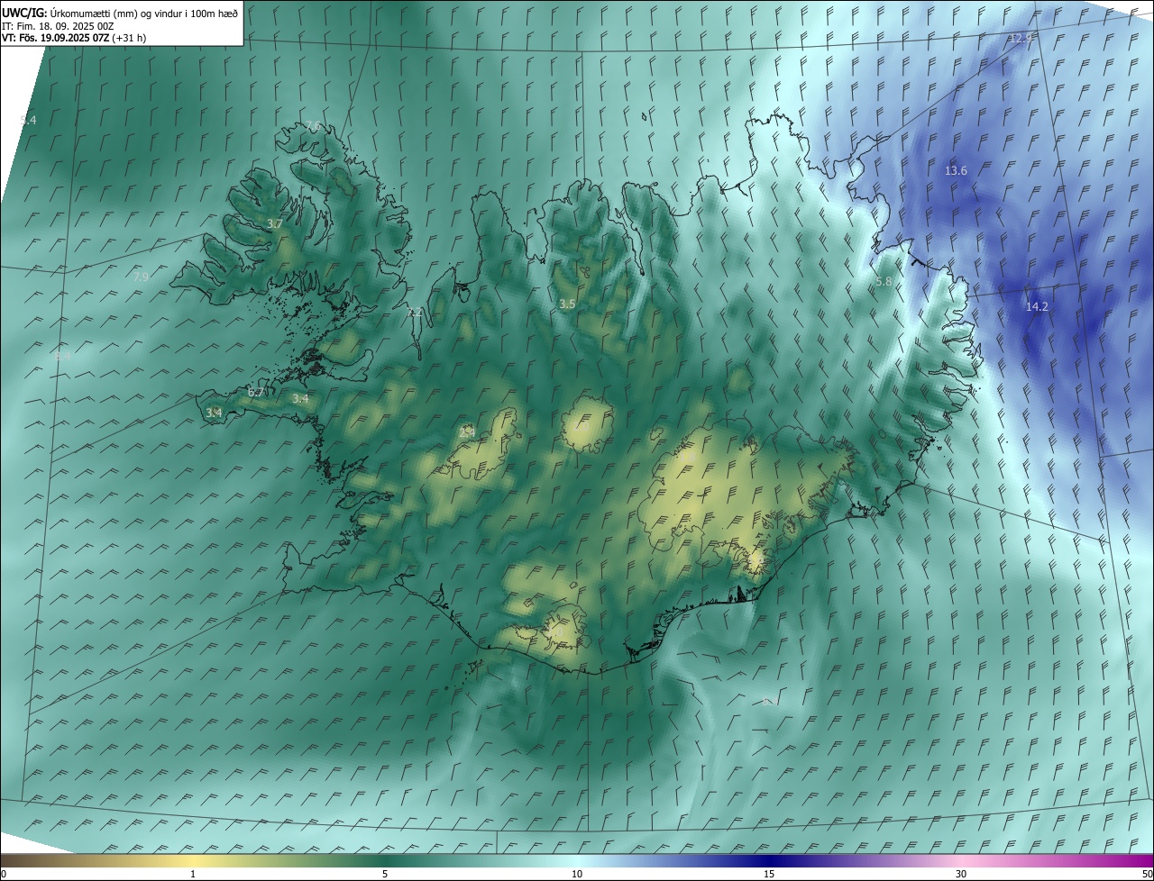Click the "2.4" value label on the map
1154x881 pixels.
click(467, 432)
